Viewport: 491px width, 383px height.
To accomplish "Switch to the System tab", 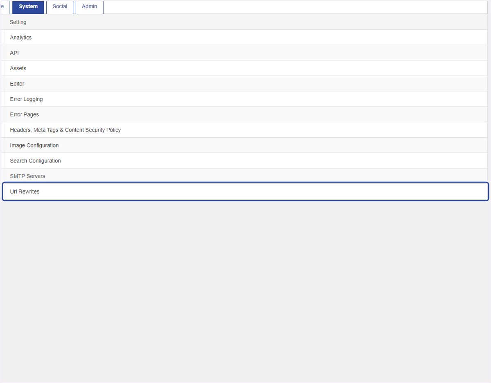I will click(28, 7).
